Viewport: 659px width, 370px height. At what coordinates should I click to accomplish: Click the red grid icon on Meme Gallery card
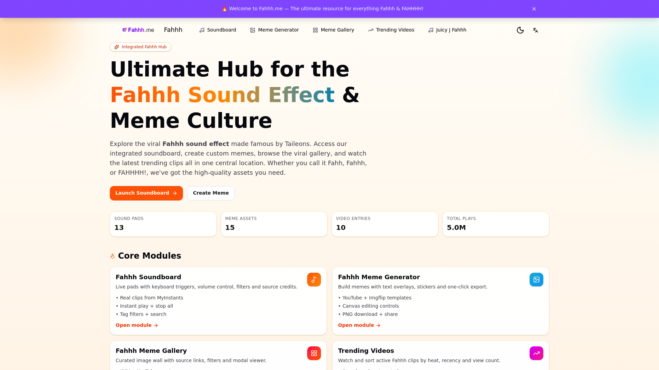coord(314,353)
